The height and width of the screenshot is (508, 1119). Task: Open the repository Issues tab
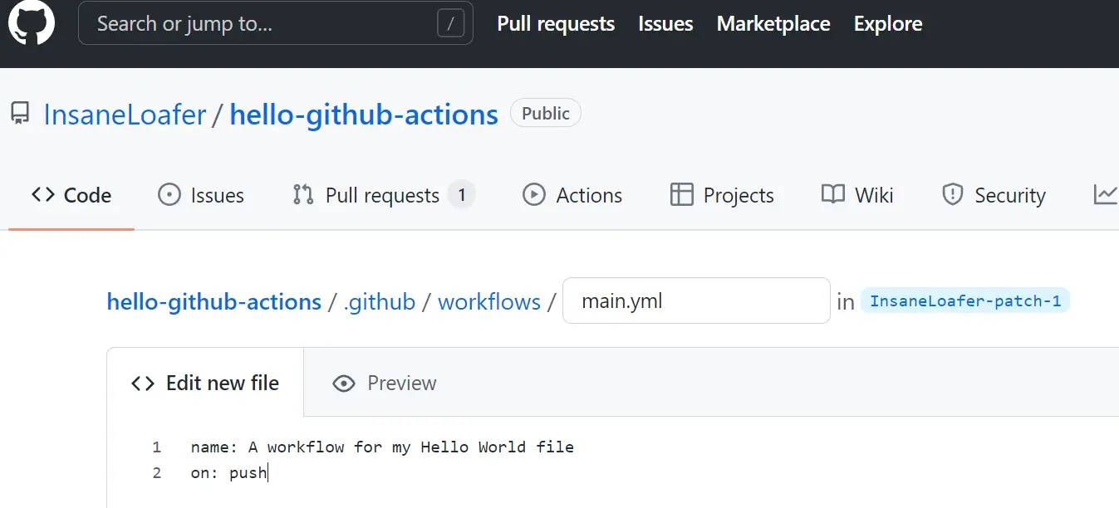(201, 195)
